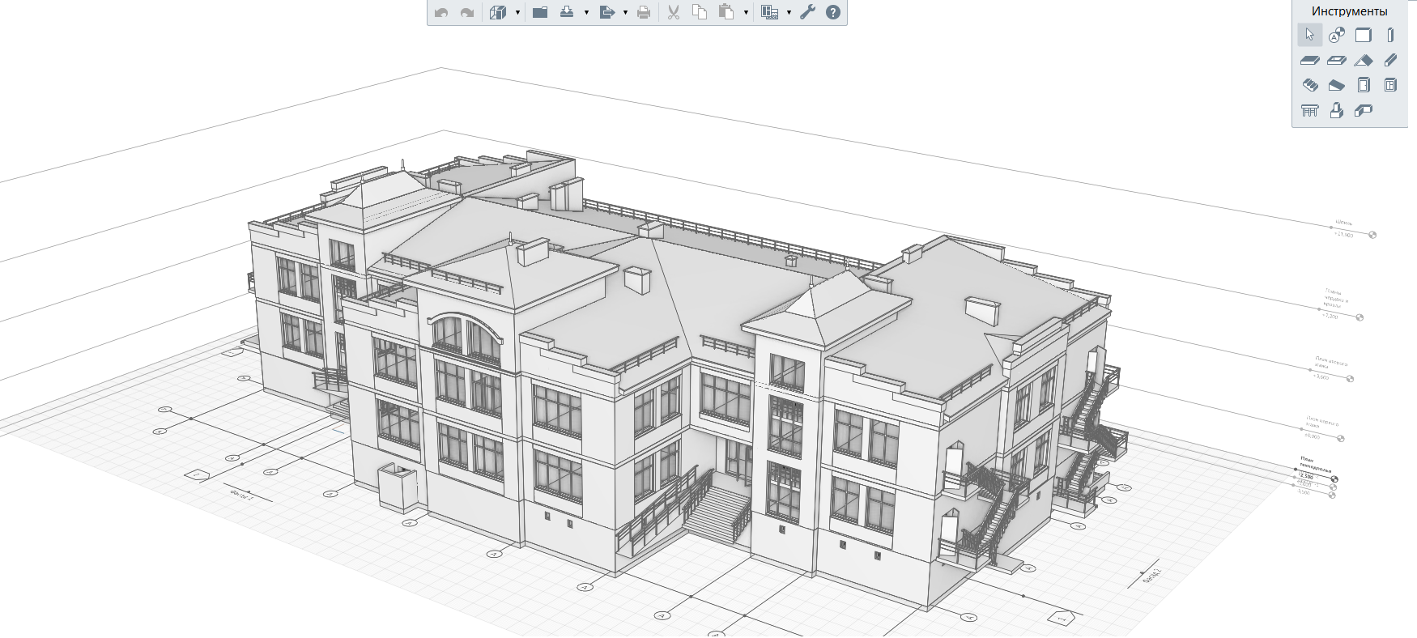The width and height of the screenshot is (1417, 638).
Task: Click the +3,600 second floor level marker
Action: tap(1350, 379)
